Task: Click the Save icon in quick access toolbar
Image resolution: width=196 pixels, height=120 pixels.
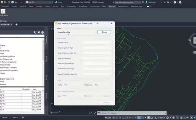Action: click(2, 2)
